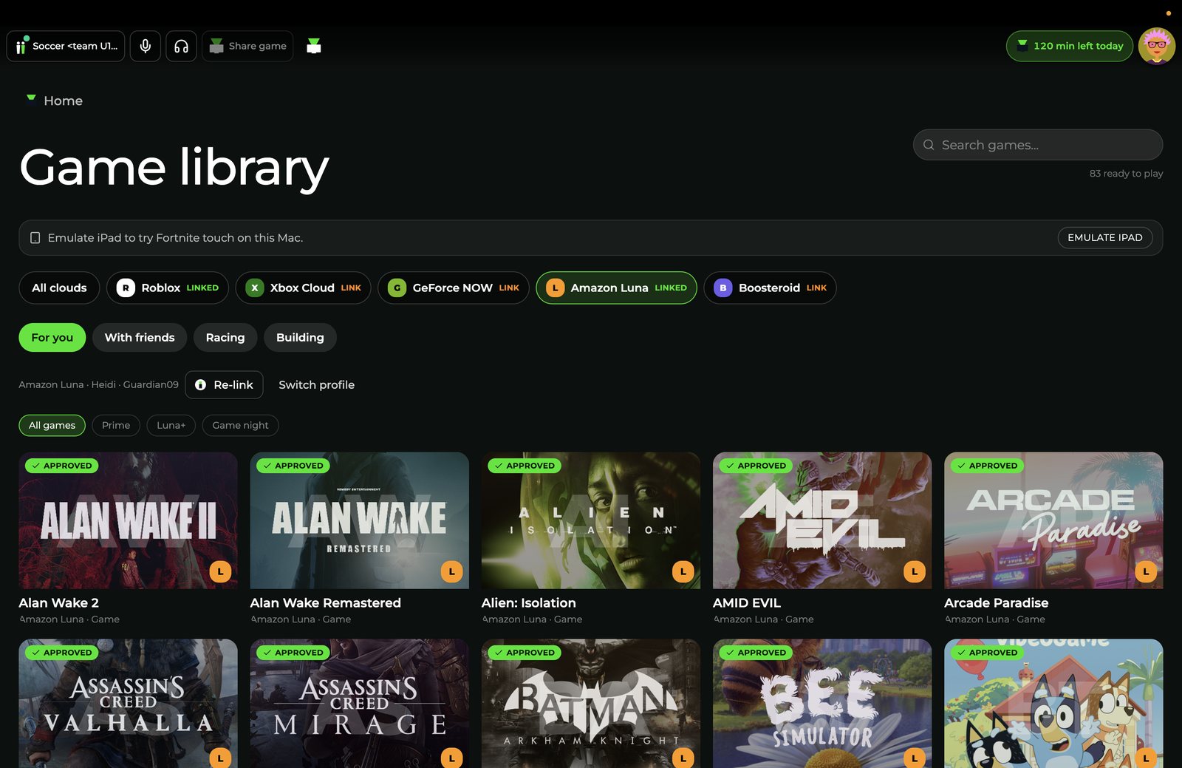1182x768 pixels.
Task: Click the GeForce NOW G logo icon
Action: pos(397,288)
